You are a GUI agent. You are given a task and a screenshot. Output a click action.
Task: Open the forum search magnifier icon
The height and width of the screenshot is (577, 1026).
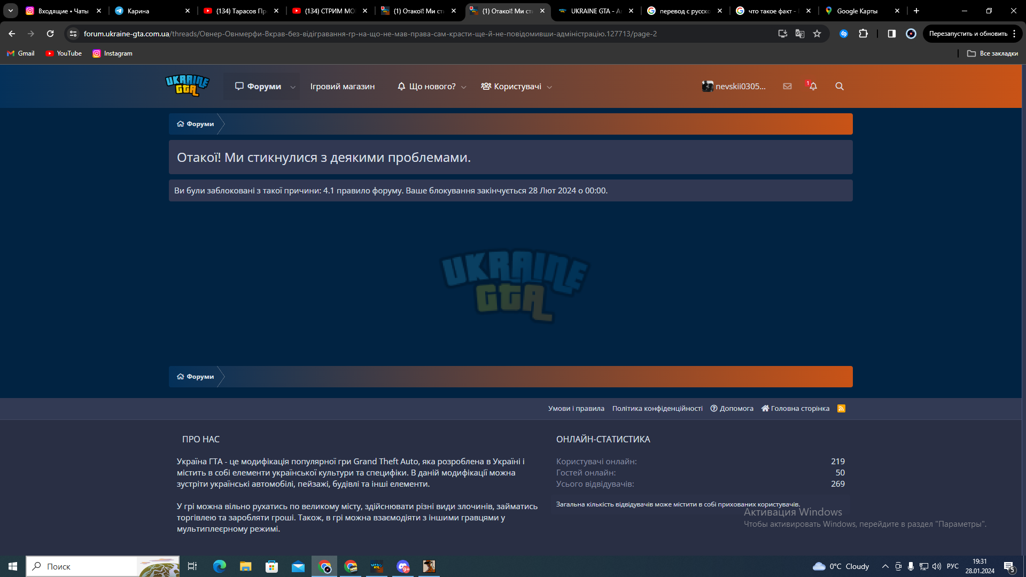[x=840, y=87]
